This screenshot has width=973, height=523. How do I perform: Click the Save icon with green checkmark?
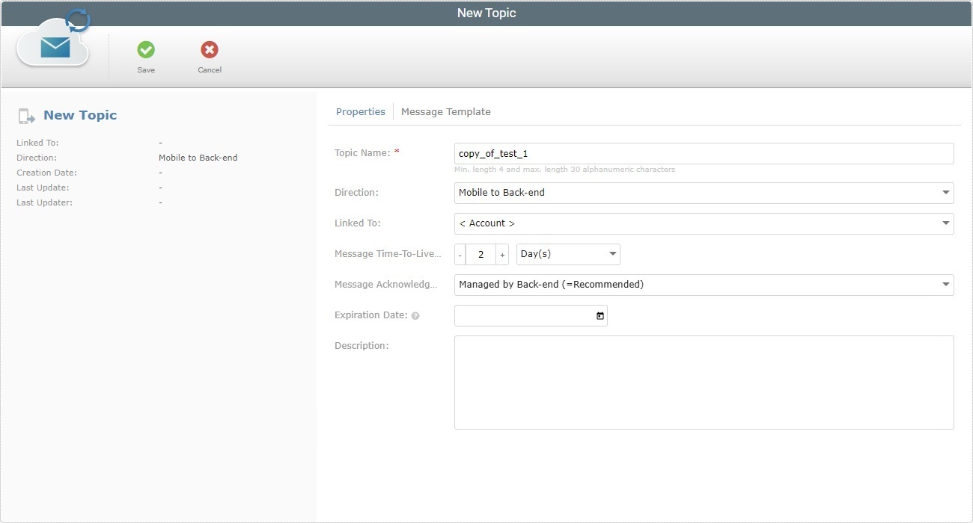(x=145, y=49)
